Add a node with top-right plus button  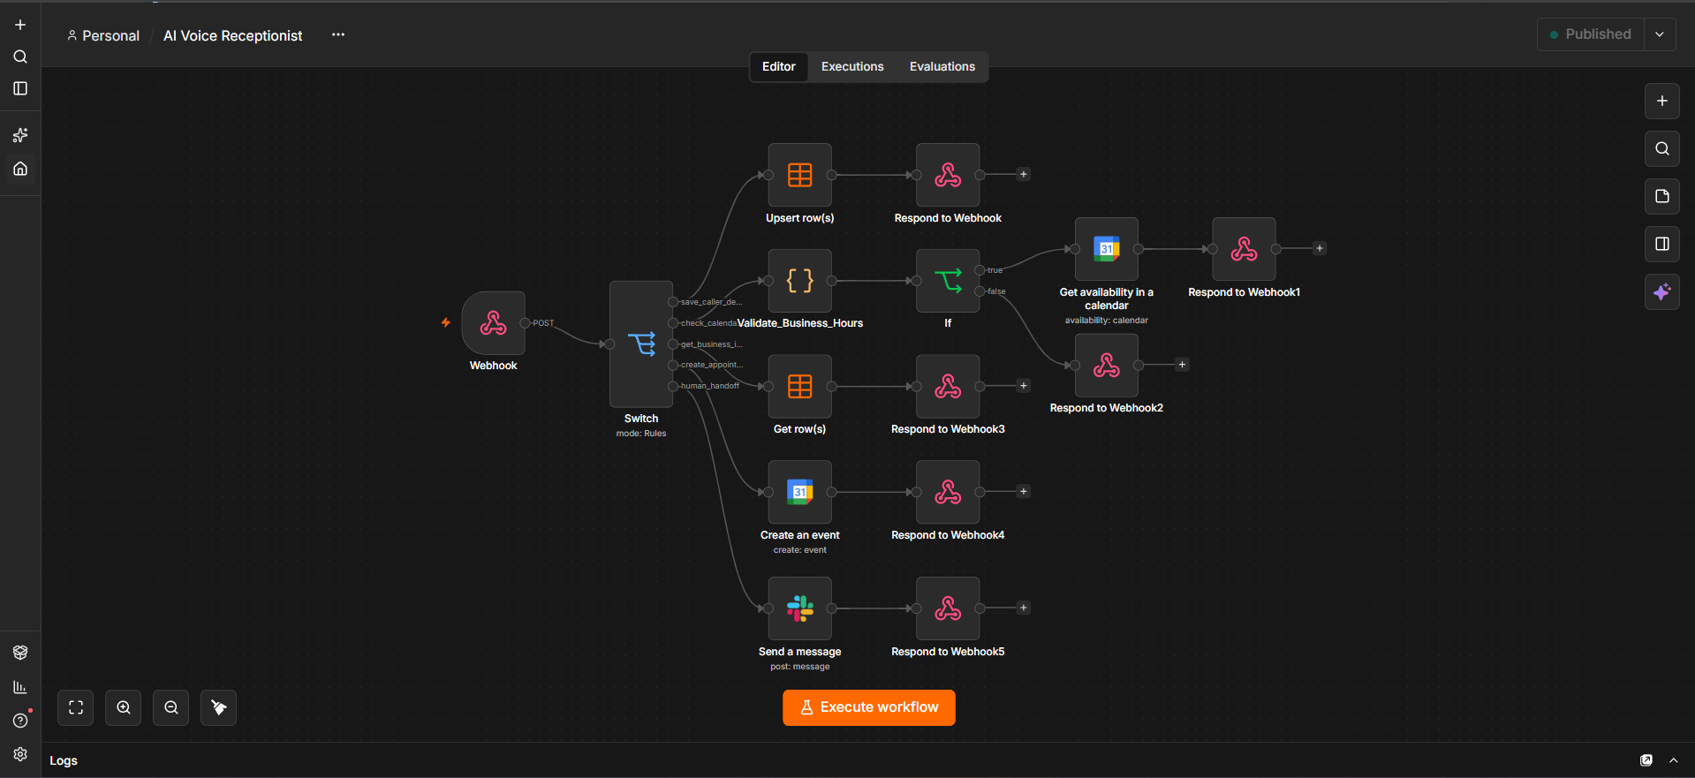tap(1661, 101)
